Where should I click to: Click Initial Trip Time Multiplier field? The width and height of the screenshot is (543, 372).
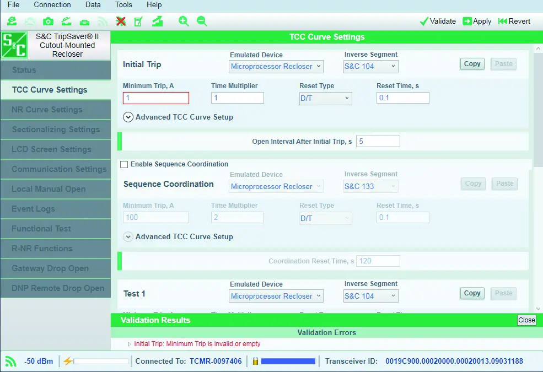(238, 98)
